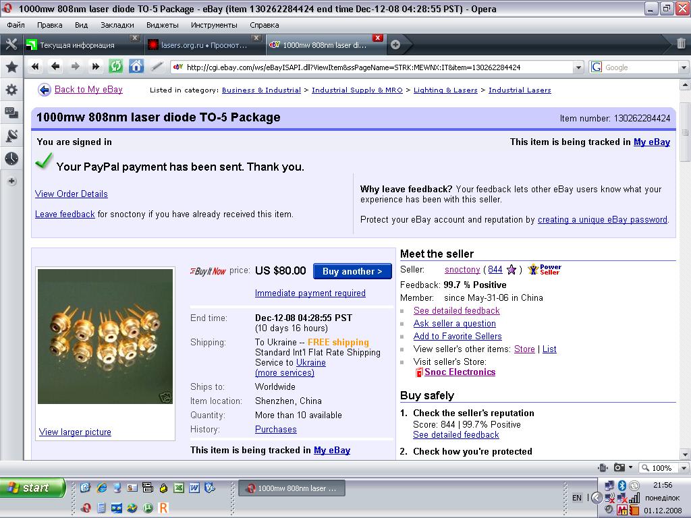Open a new tab with plus button
This screenshot has width=691, height=518.
pos(395,45)
